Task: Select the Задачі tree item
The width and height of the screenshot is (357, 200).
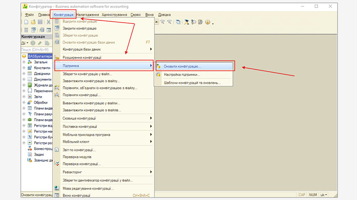Action: [40, 155]
